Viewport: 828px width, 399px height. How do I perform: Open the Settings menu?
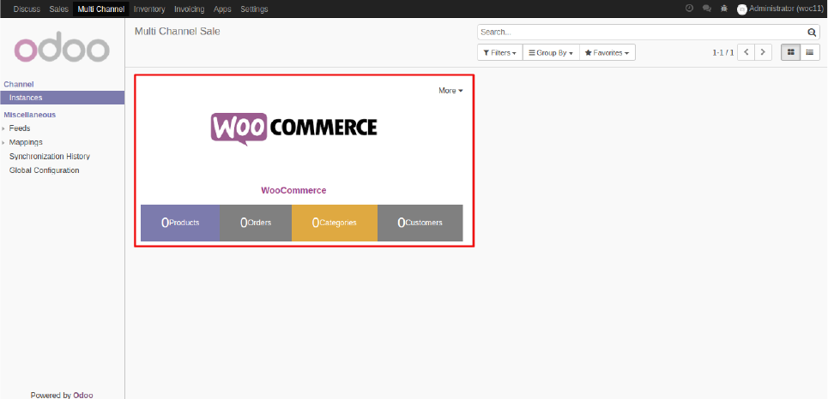click(x=254, y=9)
